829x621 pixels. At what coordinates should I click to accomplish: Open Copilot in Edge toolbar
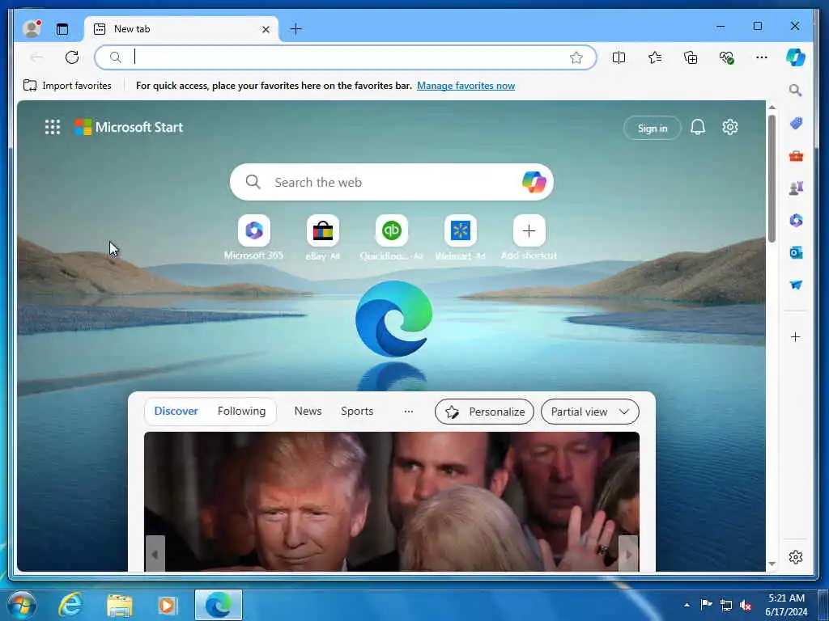(795, 57)
